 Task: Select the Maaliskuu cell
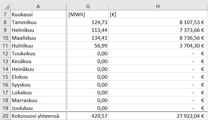tap(38, 38)
